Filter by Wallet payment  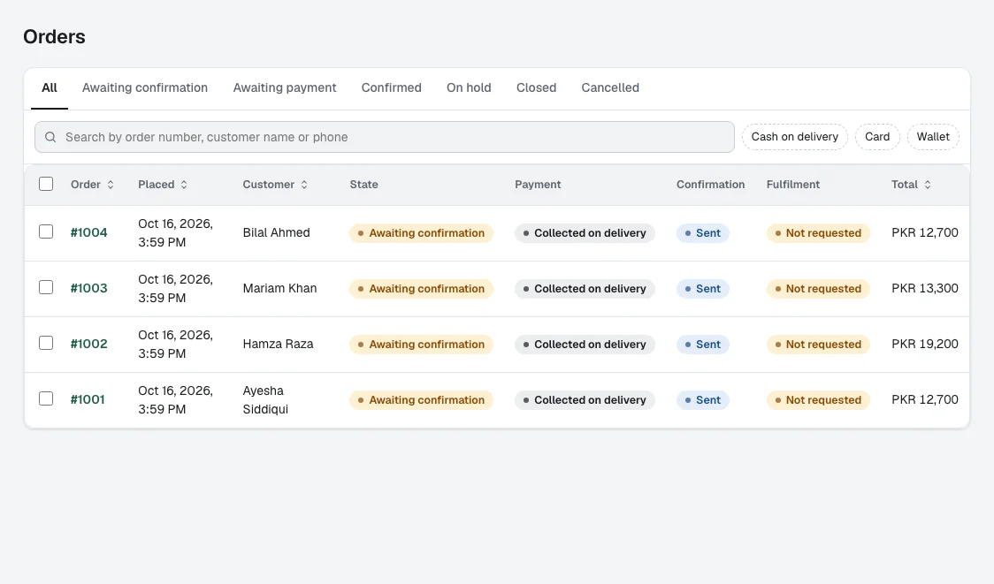pos(933,137)
